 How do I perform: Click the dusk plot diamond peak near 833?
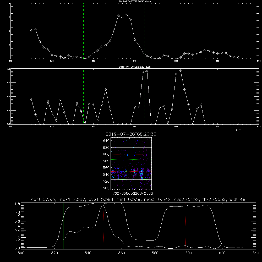(x=106, y=89)
